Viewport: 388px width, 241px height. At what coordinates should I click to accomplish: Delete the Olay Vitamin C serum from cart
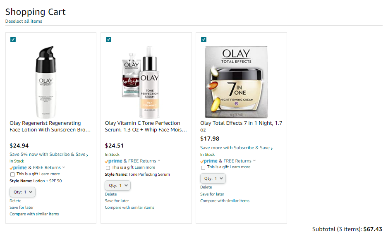pos(111,194)
